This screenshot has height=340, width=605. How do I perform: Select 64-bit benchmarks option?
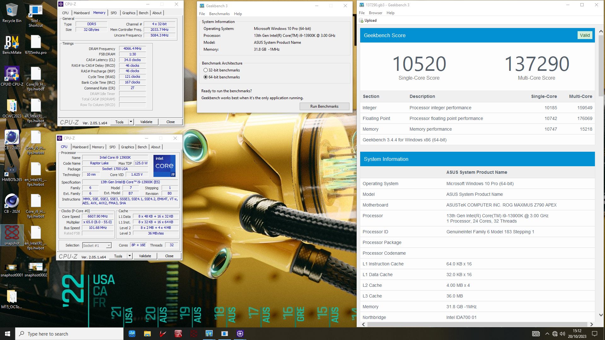click(205, 77)
